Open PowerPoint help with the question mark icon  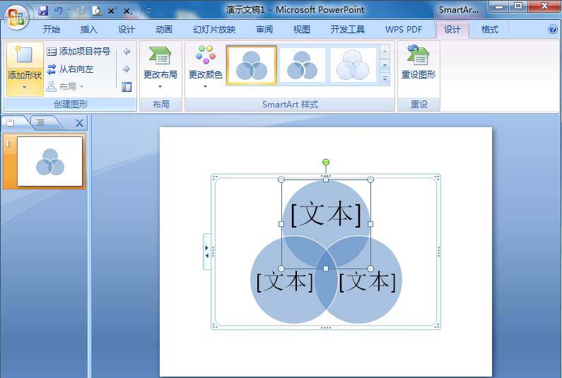552,29
